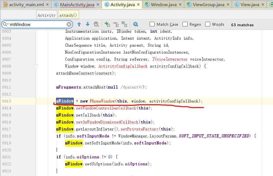This screenshot has height=176, width=273.
Task: Enable the Regex checkbox
Action: point(185,24)
